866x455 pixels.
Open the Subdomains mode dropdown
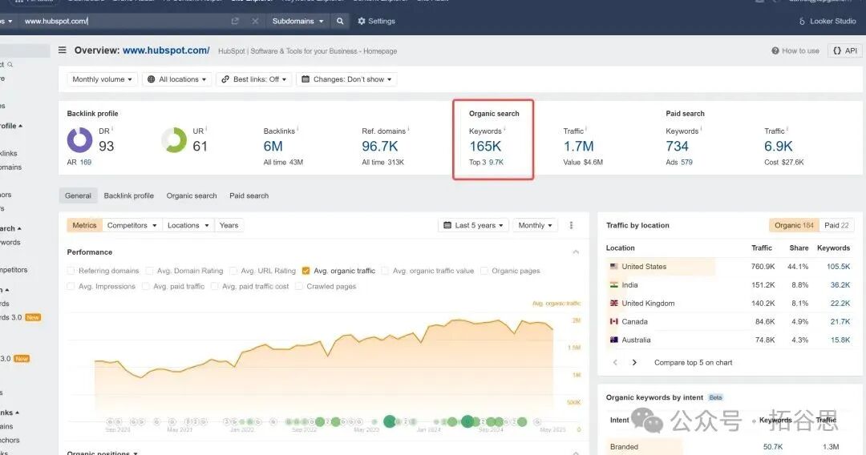(x=297, y=21)
